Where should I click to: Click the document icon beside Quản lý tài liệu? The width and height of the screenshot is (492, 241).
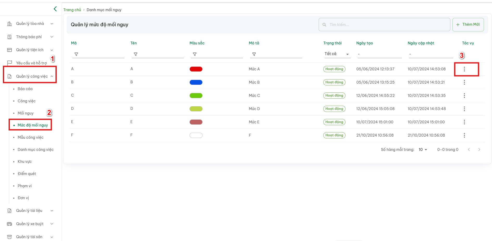(x=10, y=211)
